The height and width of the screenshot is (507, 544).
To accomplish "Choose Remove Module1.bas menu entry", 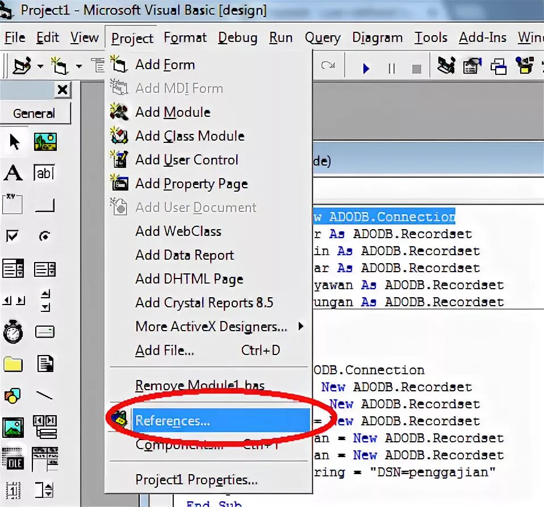I will click(x=208, y=386).
